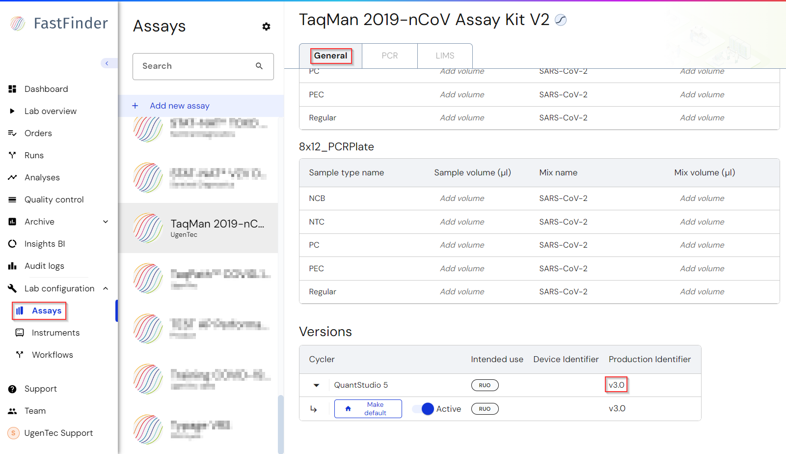Click the Team people icon
This screenshot has height=454, width=786.
tap(13, 411)
